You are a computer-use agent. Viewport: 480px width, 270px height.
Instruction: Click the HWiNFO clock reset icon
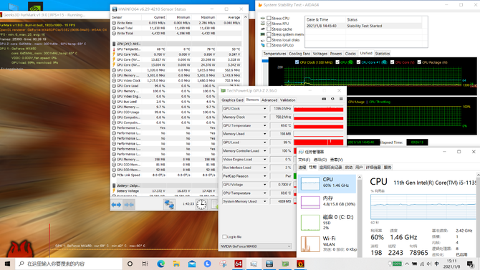pyautogui.click(x=201, y=204)
